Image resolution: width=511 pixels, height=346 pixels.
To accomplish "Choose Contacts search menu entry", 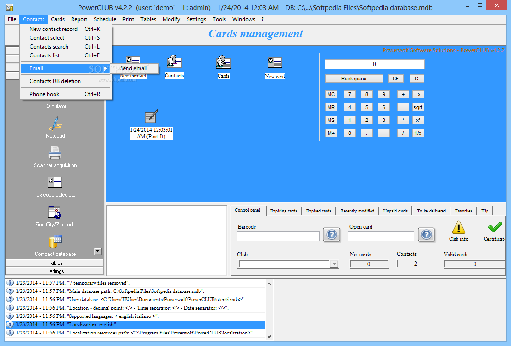I will (x=66, y=47).
